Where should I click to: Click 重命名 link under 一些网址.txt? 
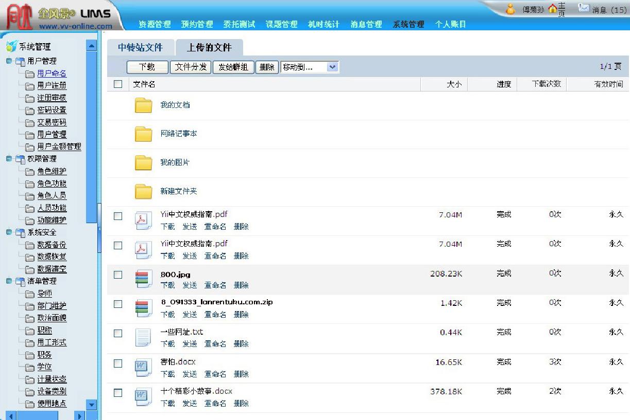pos(215,344)
